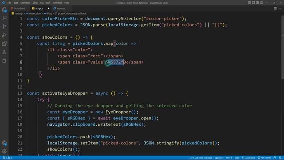The width and height of the screenshot is (284, 160).
Task: Open the Help menu
Action: pyautogui.click(x=67, y=3)
